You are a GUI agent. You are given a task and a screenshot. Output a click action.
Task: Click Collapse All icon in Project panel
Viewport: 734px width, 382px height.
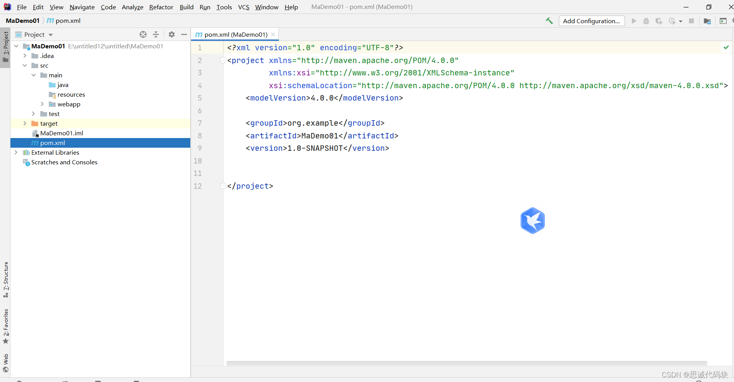(x=156, y=34)
